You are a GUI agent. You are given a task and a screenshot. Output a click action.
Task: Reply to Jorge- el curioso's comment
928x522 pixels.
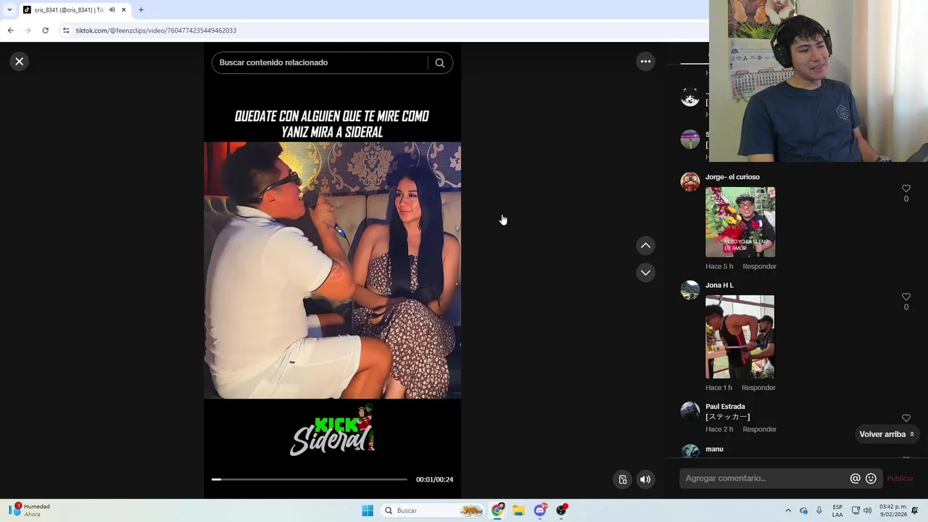coord(759,266)
